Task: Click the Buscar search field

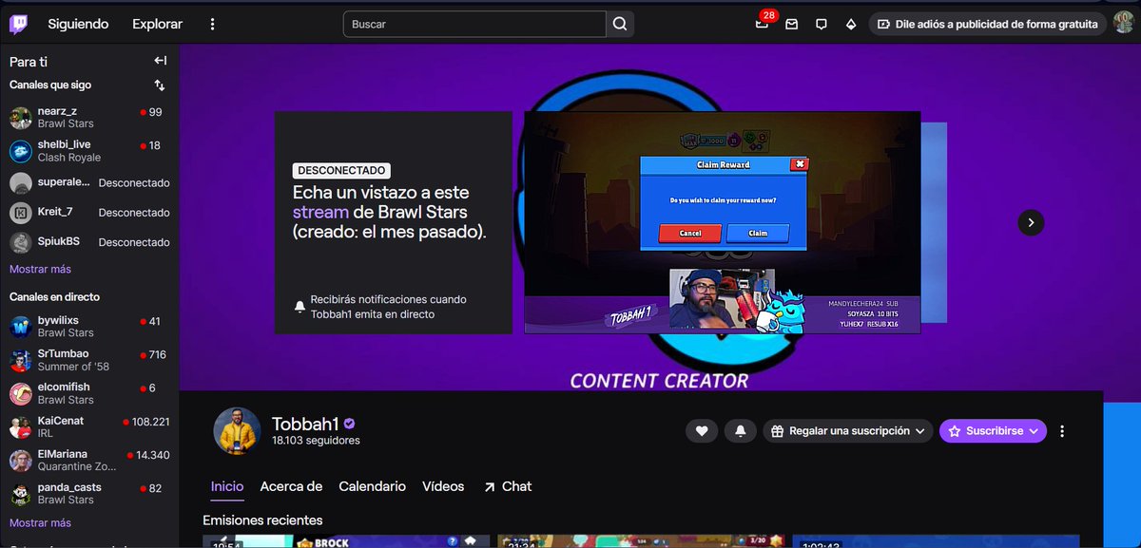Action: (474, 24)
